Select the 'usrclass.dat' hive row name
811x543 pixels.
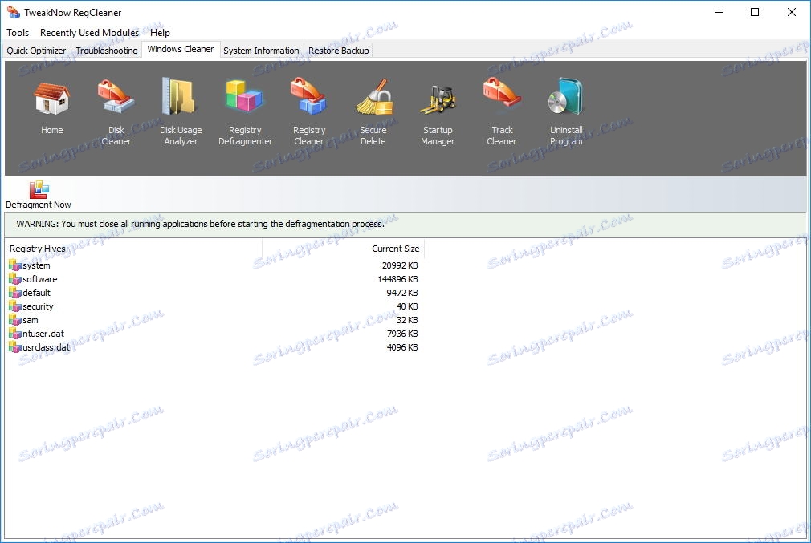46,347
